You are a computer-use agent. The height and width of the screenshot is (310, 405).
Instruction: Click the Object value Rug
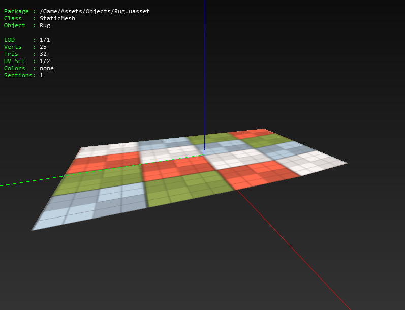(45, 25)
